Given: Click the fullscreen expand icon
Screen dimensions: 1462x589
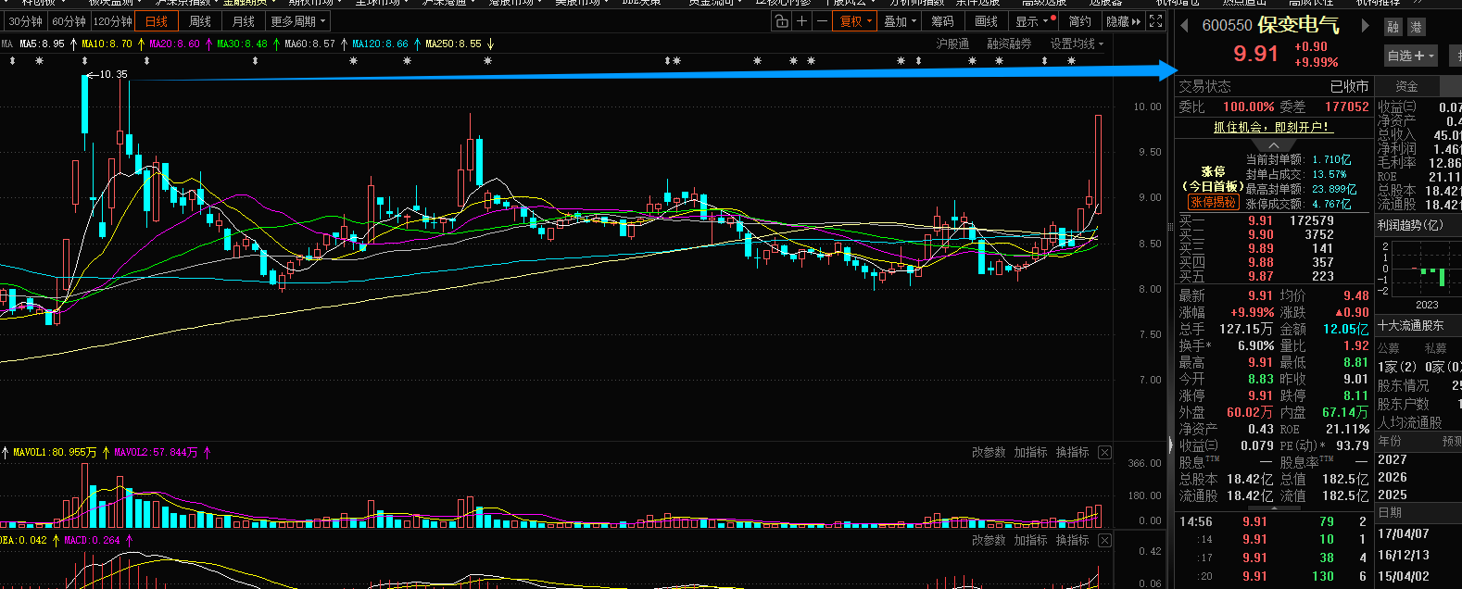Looking at the screenshot, I should [x=1155, y=21].
